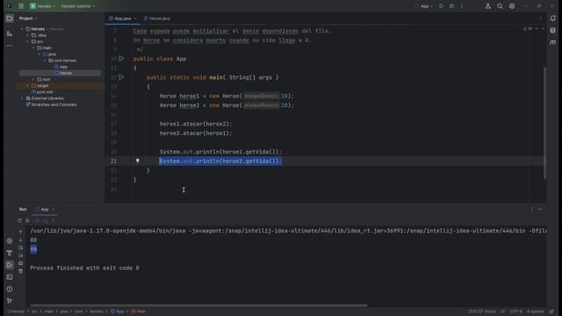Open the Project view selector dropdown
Viewport: 562px width, 316px height.
(x=28, y=18)
